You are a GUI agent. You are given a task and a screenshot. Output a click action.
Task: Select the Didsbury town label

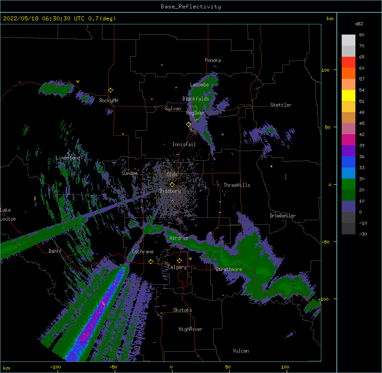click(170, 191)
